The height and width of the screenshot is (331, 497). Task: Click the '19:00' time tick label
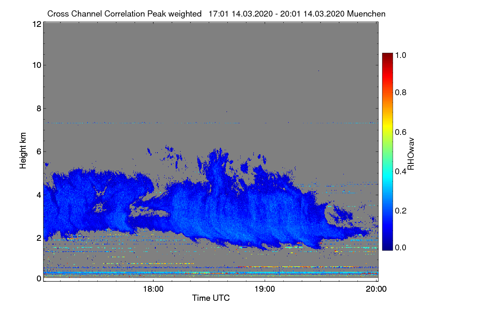265,289
